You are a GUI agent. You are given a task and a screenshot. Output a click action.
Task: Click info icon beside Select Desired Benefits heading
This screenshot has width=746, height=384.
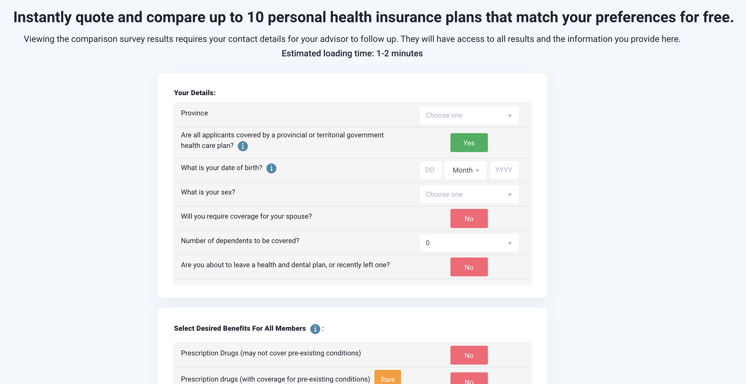[x=315, y=329]
